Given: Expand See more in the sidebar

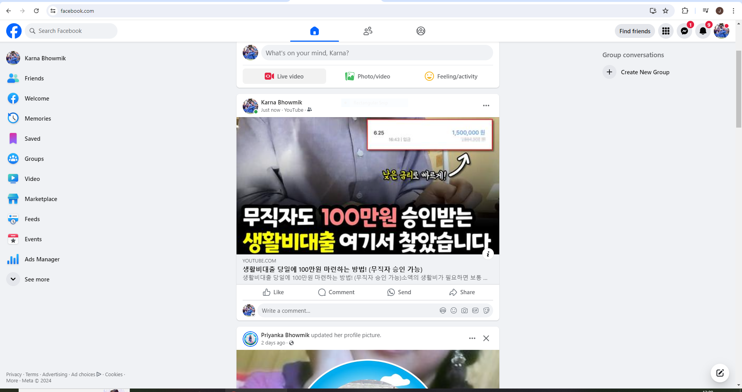Looking at the screenshot, I should point(37,279).
